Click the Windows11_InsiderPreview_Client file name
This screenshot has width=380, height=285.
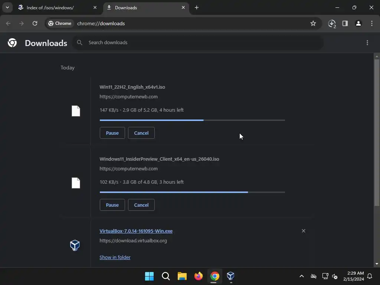tap(159, 159)
